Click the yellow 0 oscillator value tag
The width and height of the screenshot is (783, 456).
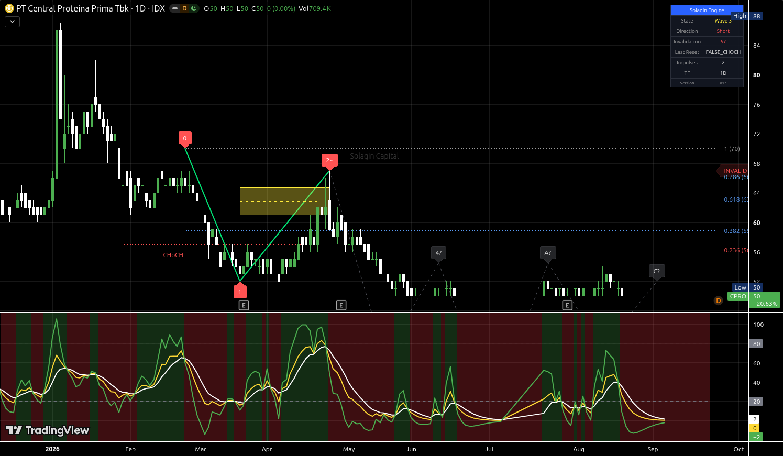755,428
